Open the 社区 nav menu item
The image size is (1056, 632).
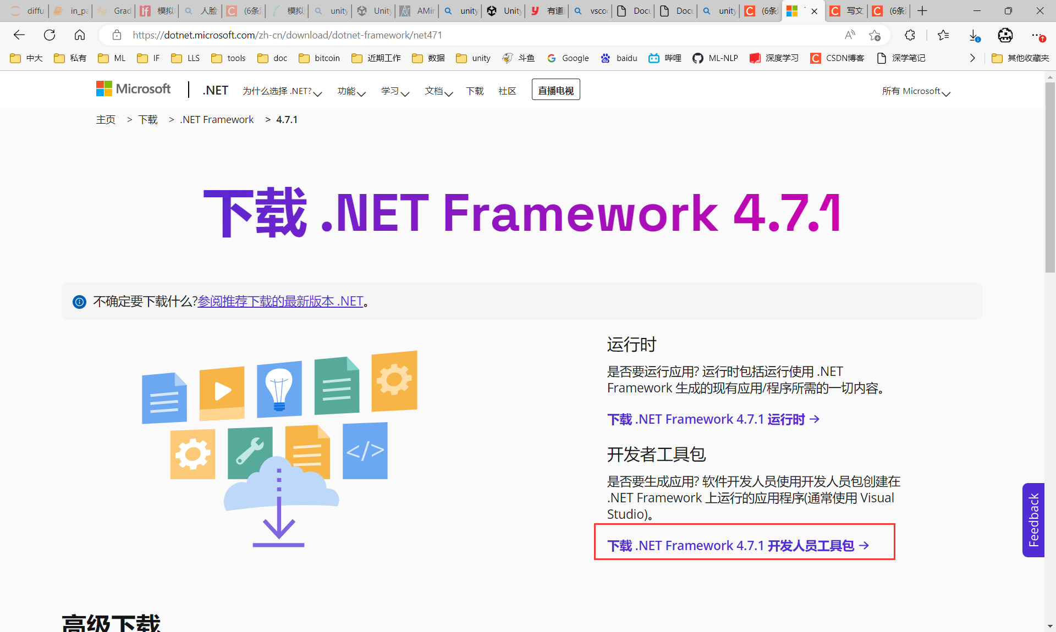507,91
